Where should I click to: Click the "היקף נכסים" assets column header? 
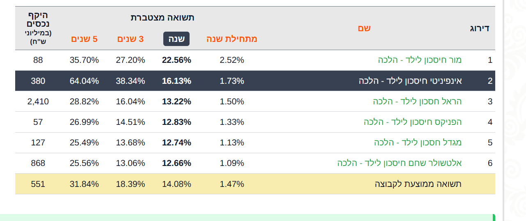point(38,20)
